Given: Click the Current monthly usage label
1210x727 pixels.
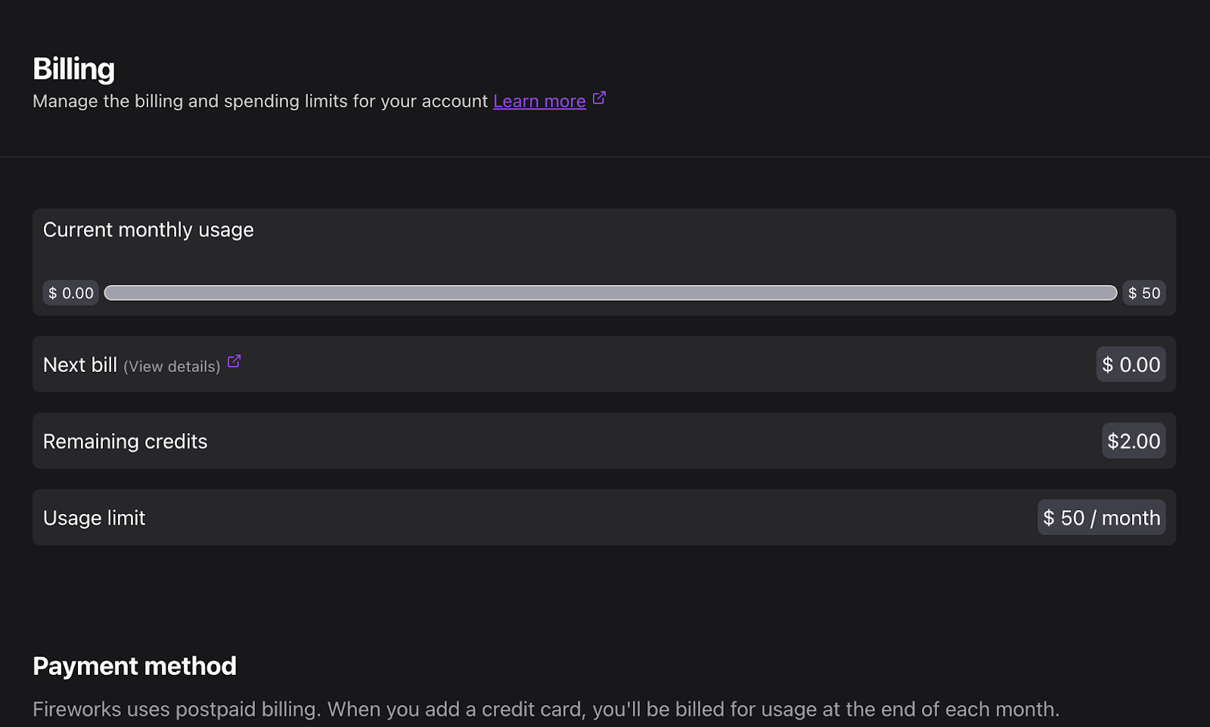Looking at the screenshot, I should [x=148, y=230].
